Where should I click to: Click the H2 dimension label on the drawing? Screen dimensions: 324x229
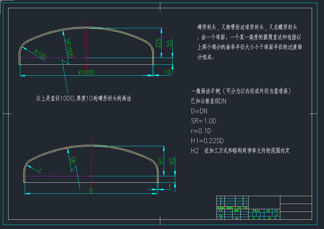point(172,161)
